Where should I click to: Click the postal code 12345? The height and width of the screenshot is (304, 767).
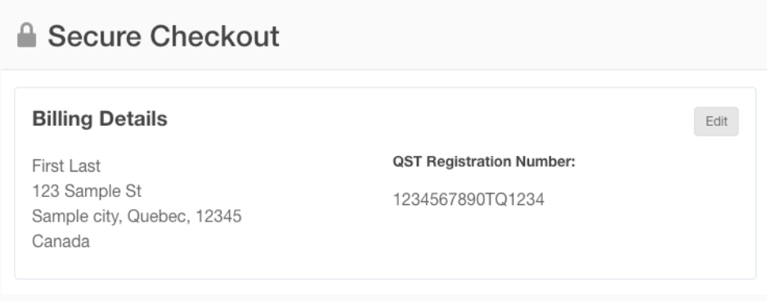(218, 216)
